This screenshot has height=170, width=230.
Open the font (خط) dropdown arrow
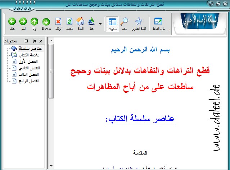pyautogui.click(x=100, y=24)
